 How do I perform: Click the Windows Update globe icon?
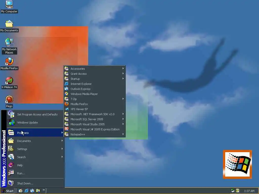11,123
